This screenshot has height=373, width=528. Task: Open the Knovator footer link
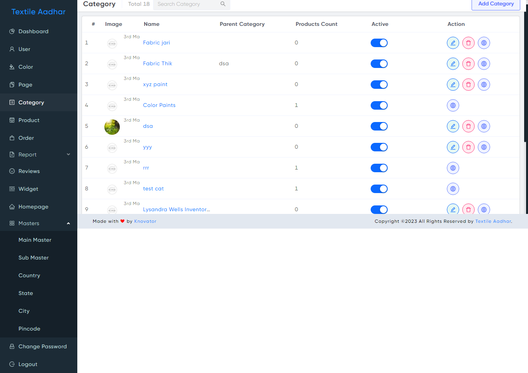click(145, 221)
